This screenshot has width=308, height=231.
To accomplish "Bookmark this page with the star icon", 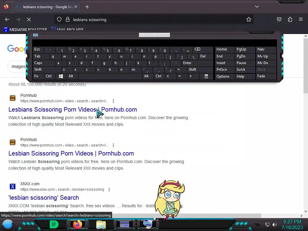I will (x=249, y=20).
